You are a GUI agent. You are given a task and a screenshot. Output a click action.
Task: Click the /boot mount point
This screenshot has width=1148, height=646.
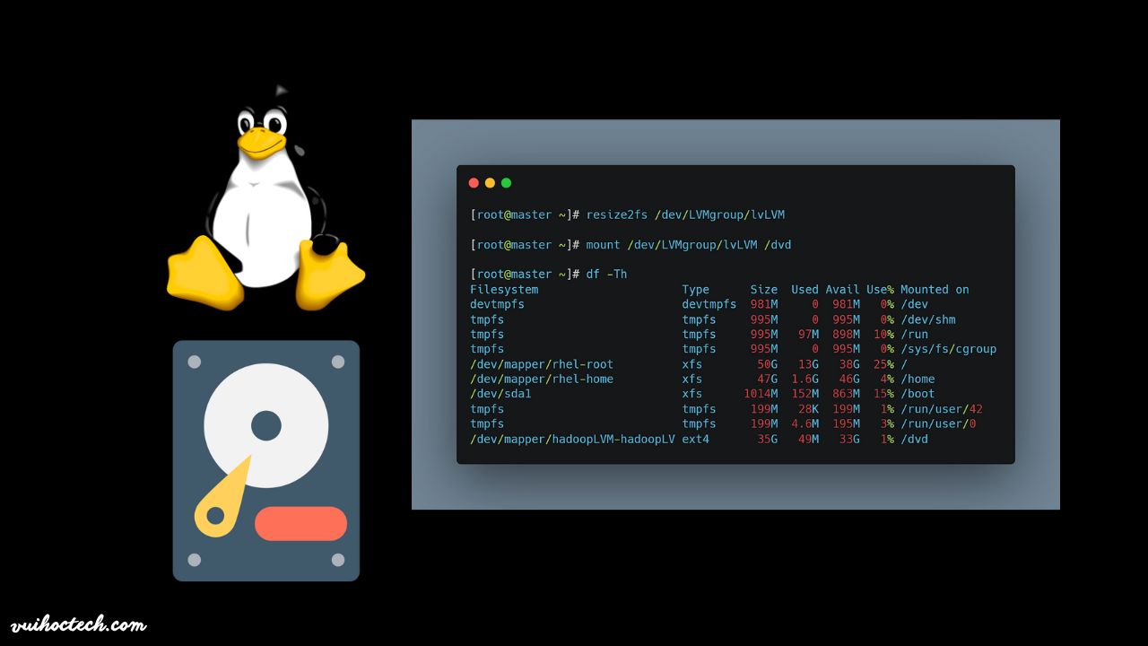point(918,394)
